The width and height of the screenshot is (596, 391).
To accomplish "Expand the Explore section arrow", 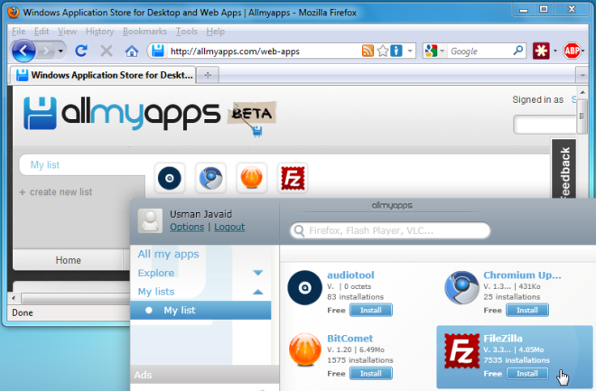I will point(257,273).
